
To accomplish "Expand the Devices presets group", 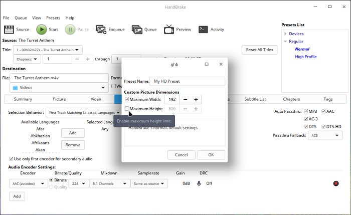I will coord(285,34).
